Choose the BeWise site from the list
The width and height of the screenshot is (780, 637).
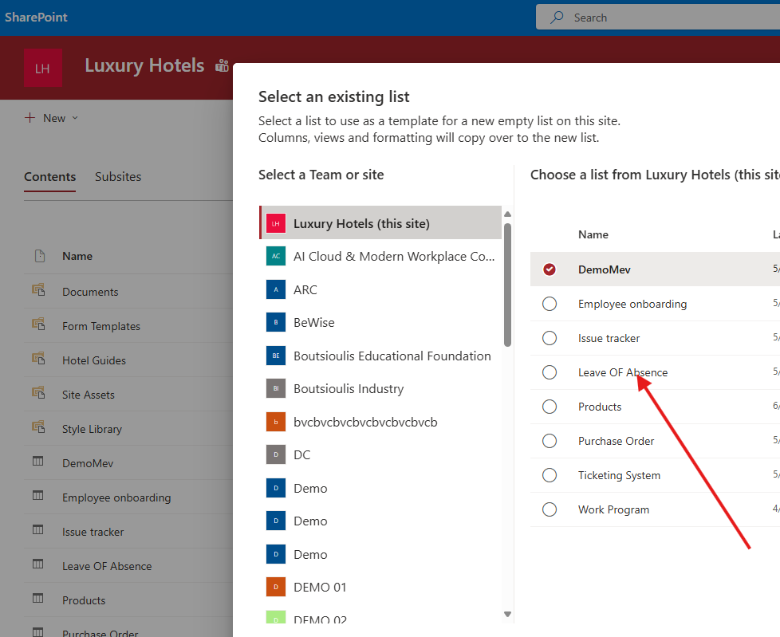pyautogui.click(x=313, y=323)
